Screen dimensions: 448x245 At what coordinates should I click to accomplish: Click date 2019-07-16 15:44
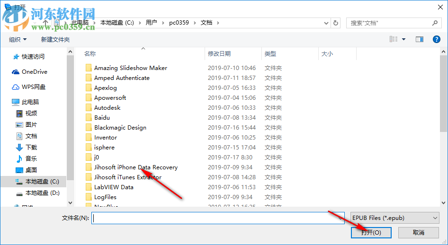[x=232, y=128]
